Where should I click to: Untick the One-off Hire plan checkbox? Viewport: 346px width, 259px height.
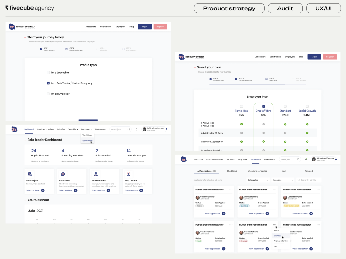click(x=263, y=106)
